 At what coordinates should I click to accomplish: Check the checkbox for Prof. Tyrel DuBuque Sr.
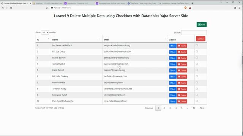(x=197, y=101)
